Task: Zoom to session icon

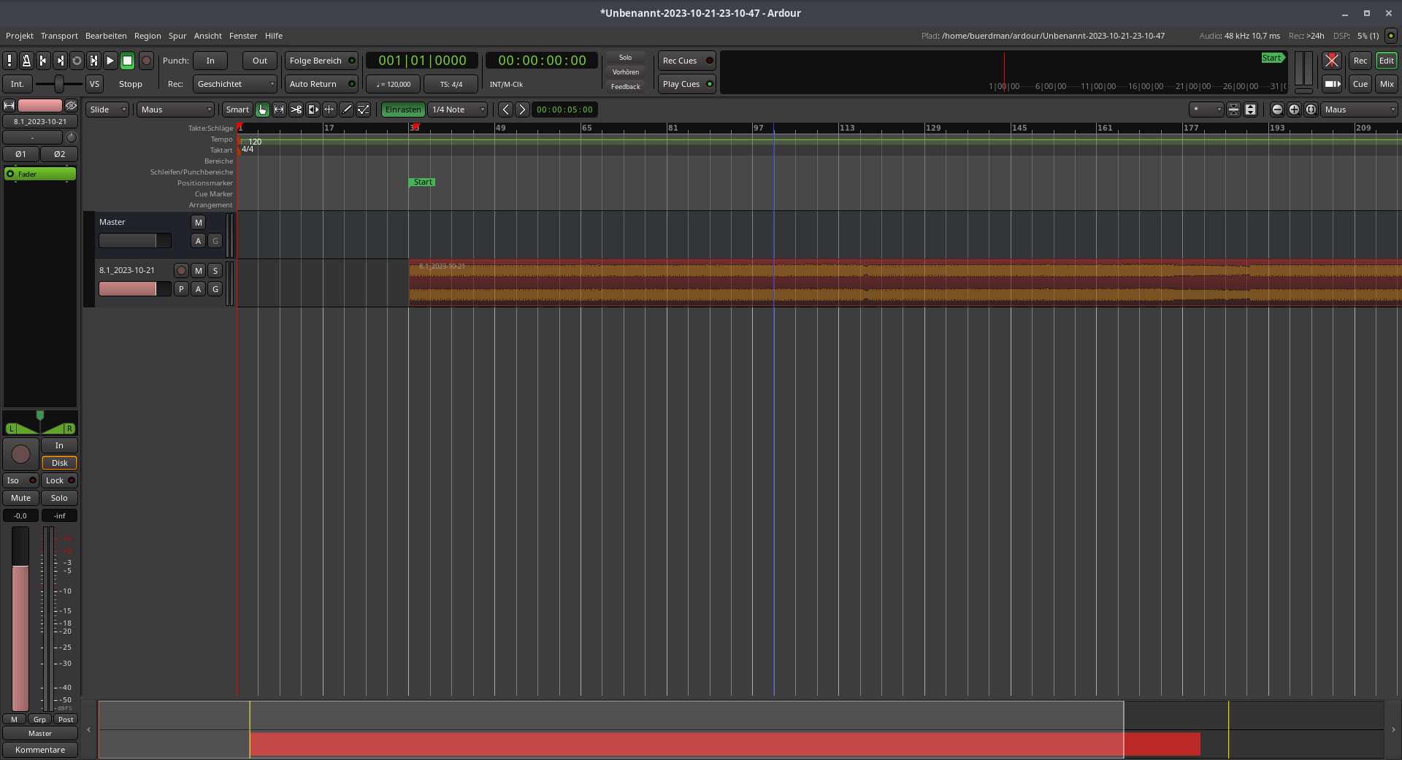Action: tap(1311, 110)
